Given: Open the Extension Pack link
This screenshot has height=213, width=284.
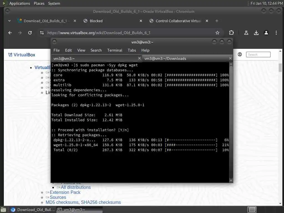Looking at the screenshot, I should coord(65,192).
